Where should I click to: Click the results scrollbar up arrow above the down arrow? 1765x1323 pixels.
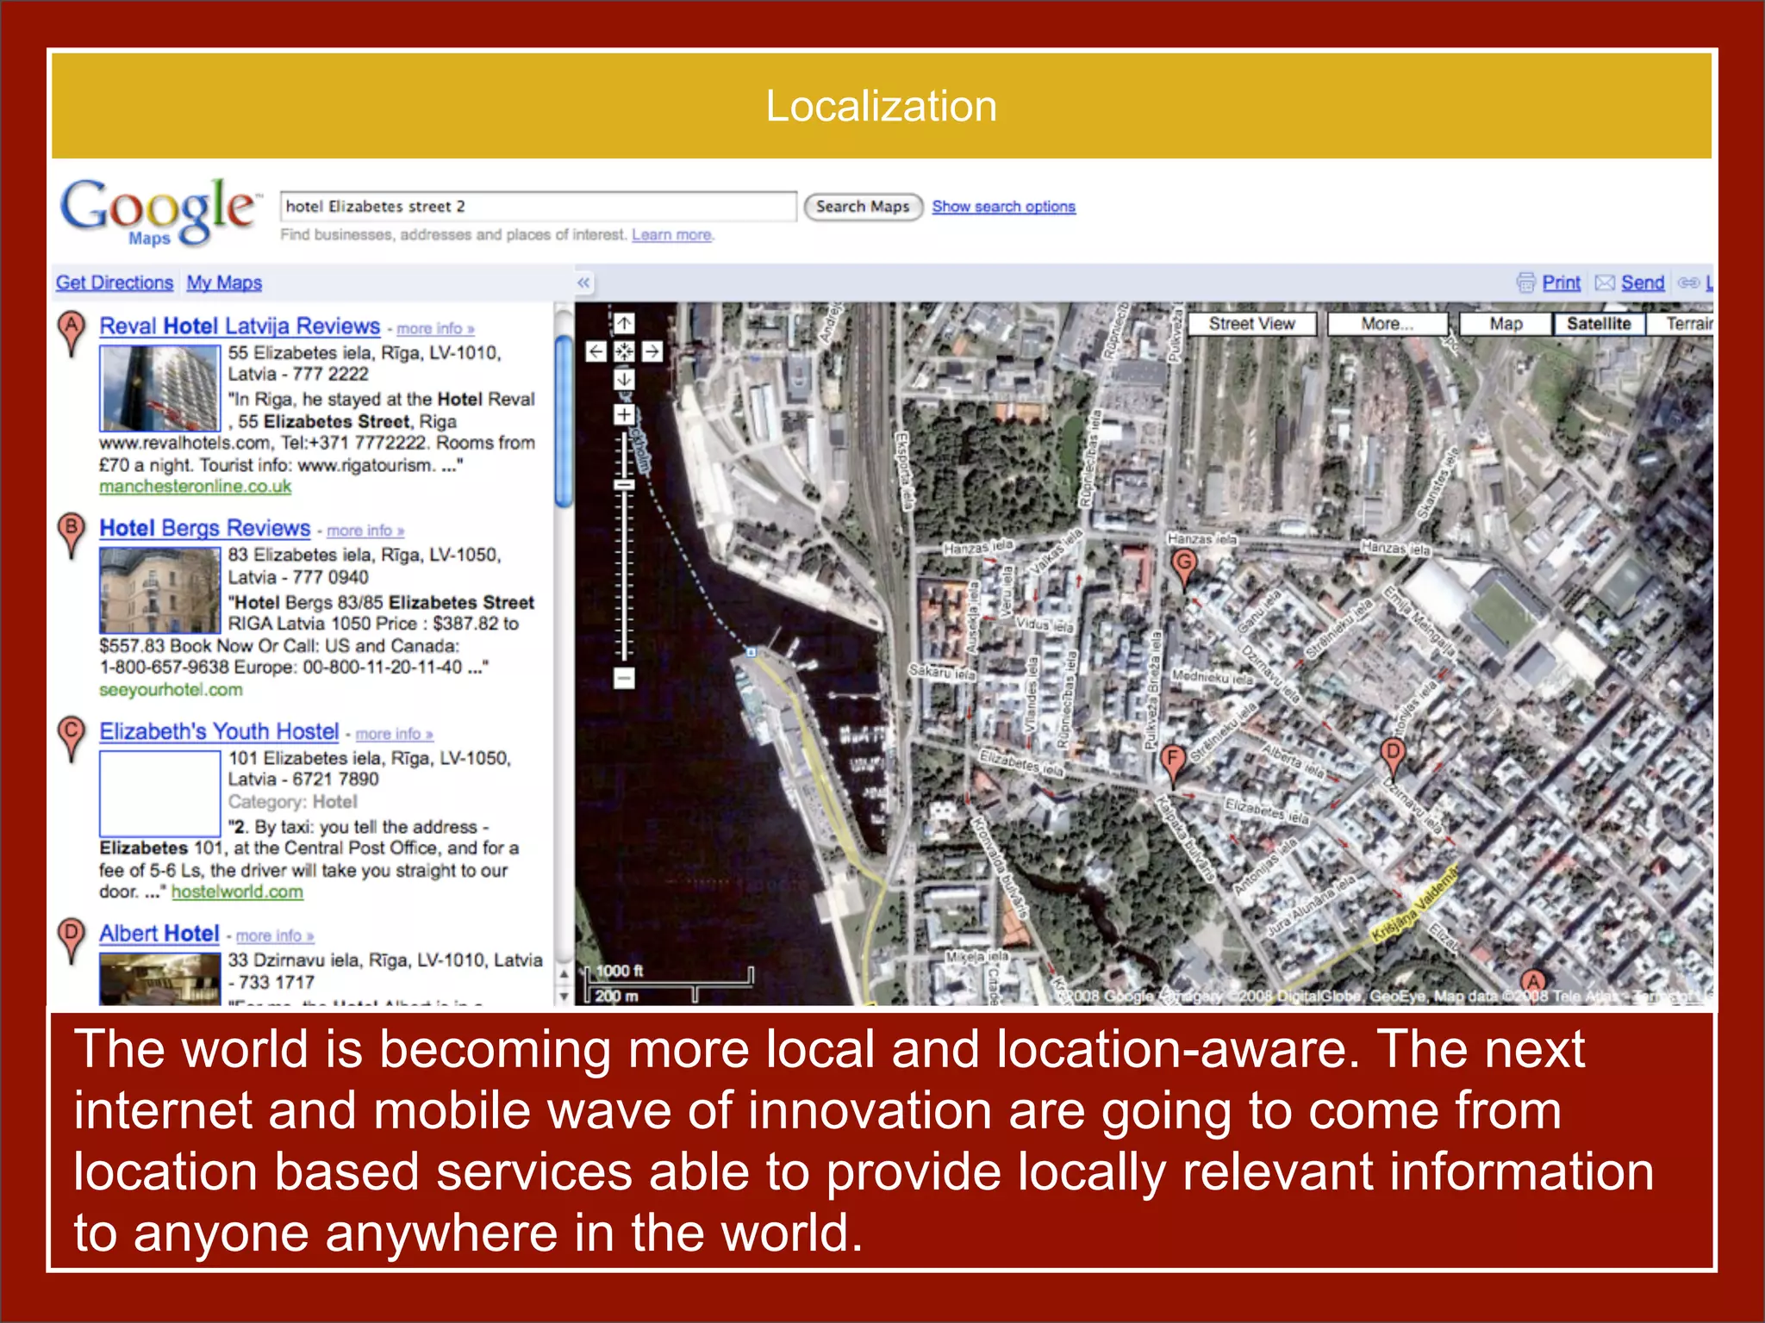pos(564,974)
